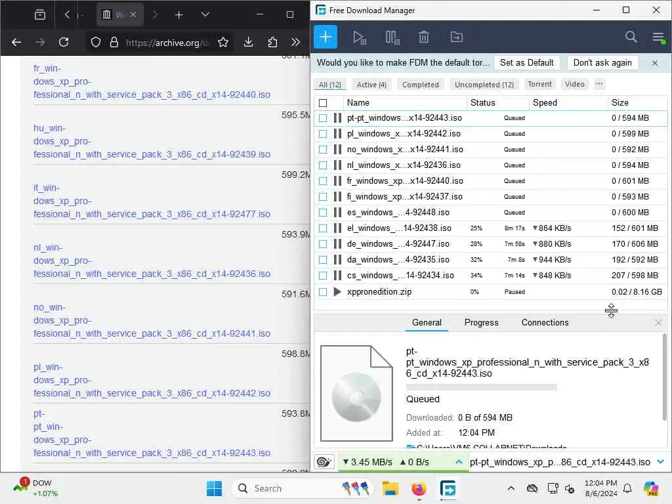Delete the selected download with the trash icon
672x504 pixels.
coord(423,37)
